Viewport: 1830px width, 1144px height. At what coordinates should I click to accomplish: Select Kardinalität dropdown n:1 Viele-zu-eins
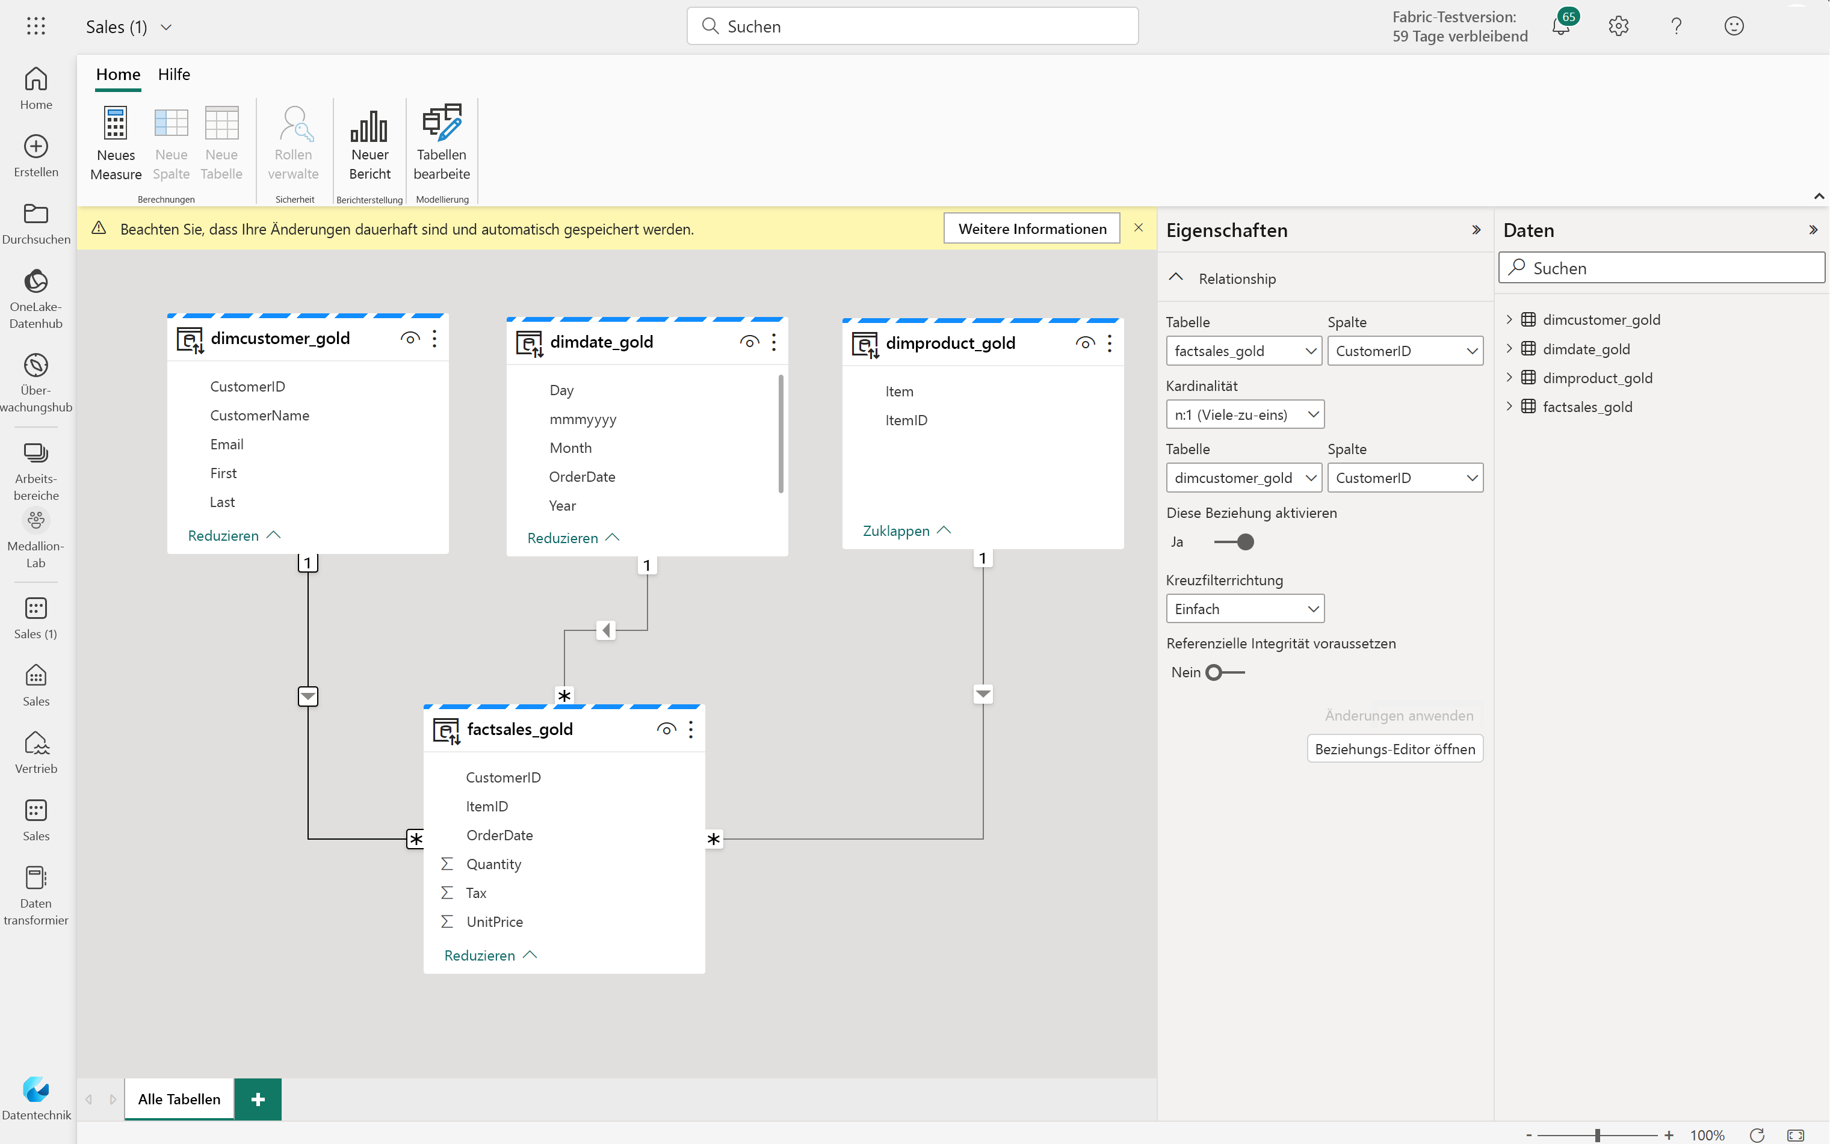pyautogui.click(x=1243, y=414)
